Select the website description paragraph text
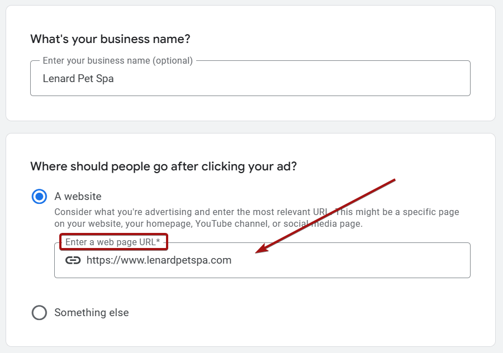 (257, 218)
